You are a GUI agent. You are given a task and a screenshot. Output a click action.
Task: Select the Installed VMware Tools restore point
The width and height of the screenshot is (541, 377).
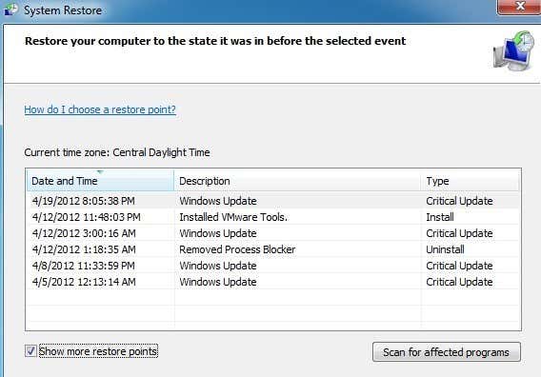coord(273,217)
